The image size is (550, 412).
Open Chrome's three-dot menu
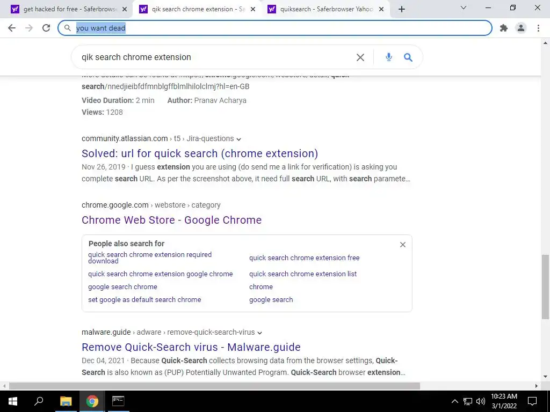pos(538,28)
